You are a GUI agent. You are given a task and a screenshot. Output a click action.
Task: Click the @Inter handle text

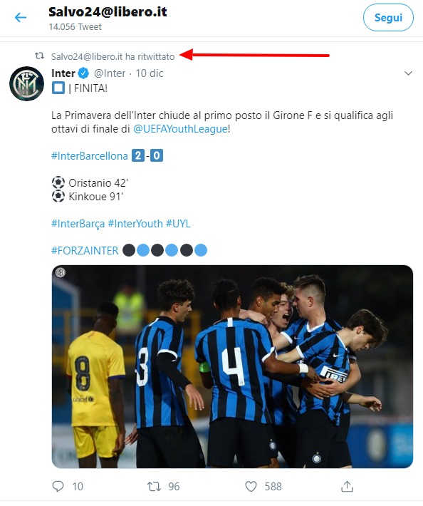point(110,73)
